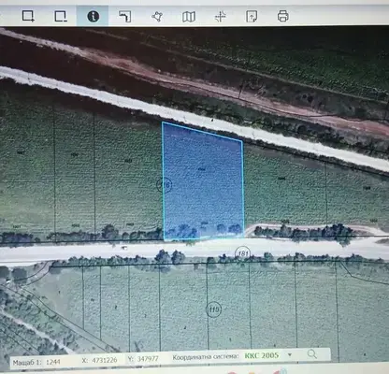Click the magnifier search icon in status bar
This screenshot has width=389, height=374.
tap(312, 354)
